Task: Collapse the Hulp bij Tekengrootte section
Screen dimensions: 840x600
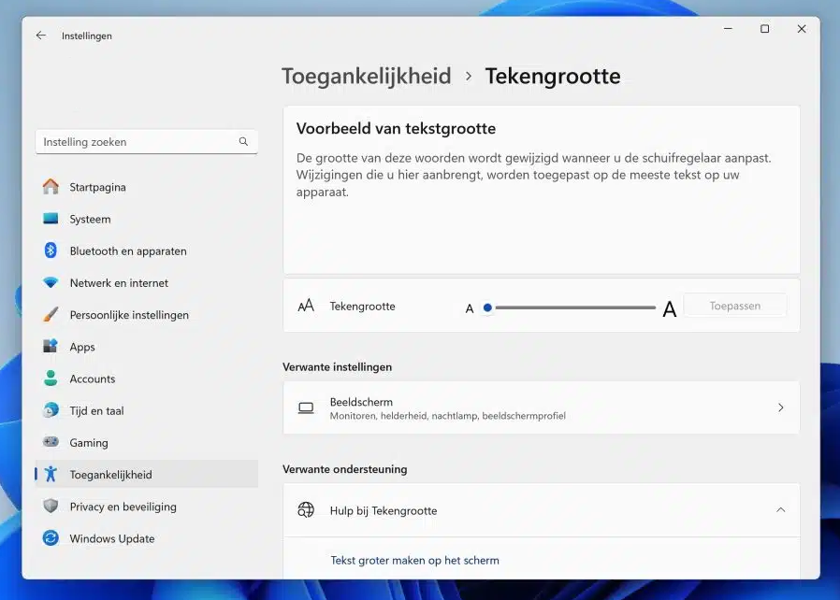Action: [780, 510]
